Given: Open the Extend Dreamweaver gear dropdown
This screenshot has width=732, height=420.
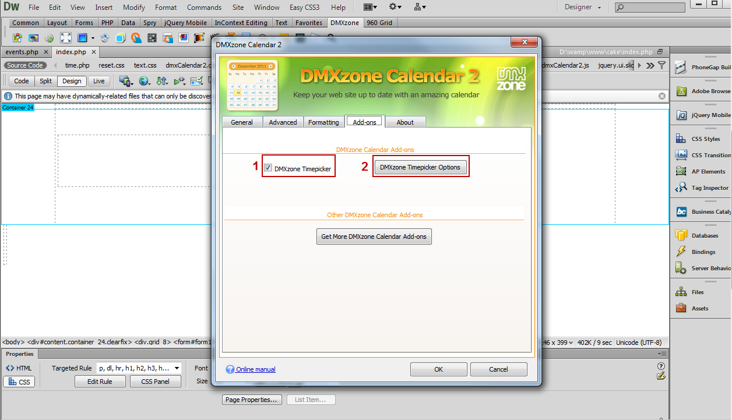Looking at the screenshot, I should pos(396,7).
